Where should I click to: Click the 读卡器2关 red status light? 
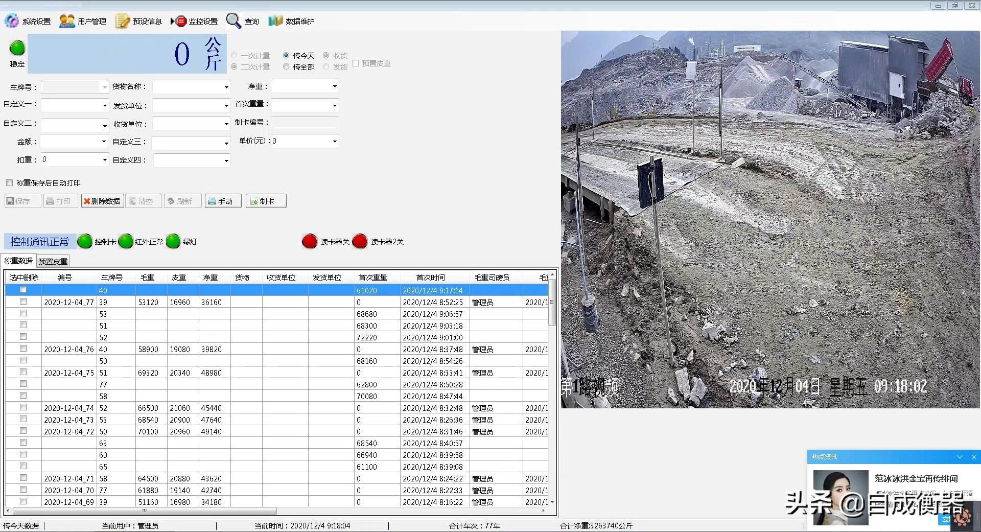tap(360, 241)
